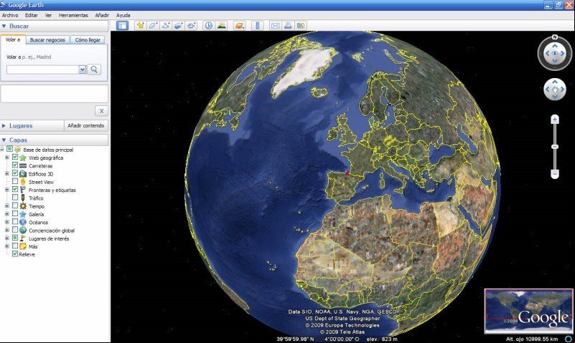Viewport: 575px width, 343px height.
Task: Start search with the magnifier button
Action: click(94, 69)
